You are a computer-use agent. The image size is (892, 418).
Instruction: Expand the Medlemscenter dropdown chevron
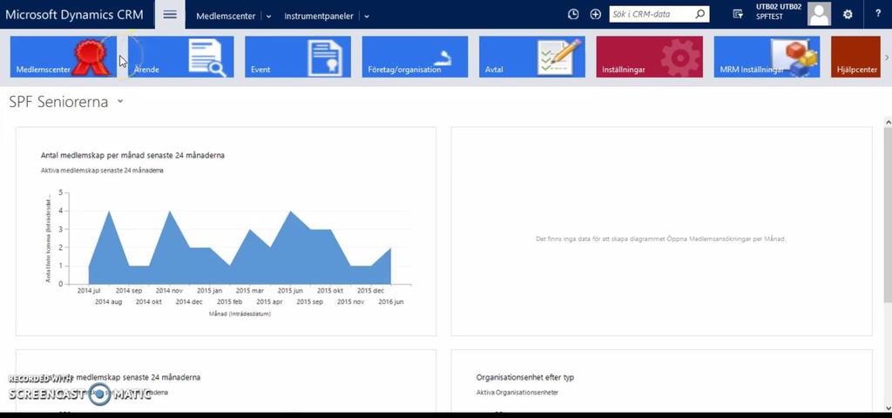(268, 17)
